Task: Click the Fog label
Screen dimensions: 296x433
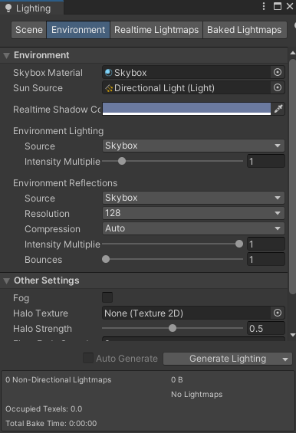Action: [21, 298]
